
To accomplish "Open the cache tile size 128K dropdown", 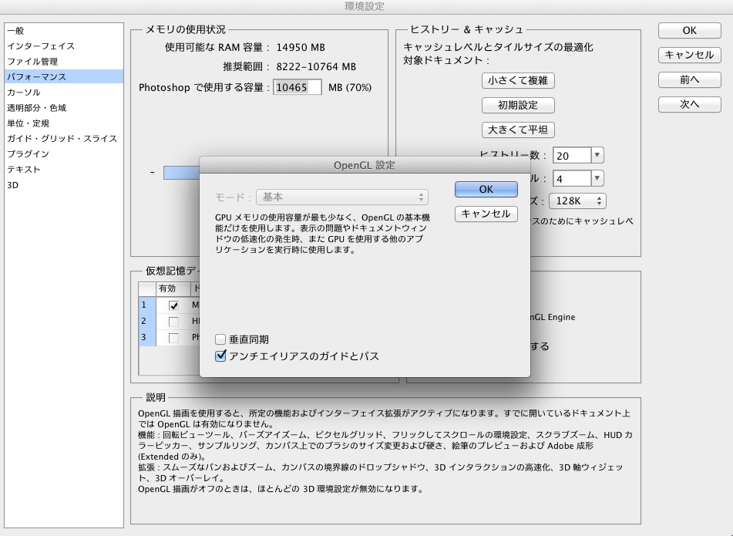I will (x=578, y=201).
